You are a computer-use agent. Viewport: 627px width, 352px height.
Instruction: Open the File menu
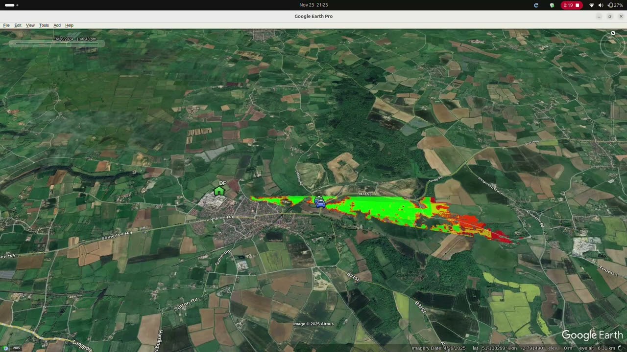(x=6, y=25)
